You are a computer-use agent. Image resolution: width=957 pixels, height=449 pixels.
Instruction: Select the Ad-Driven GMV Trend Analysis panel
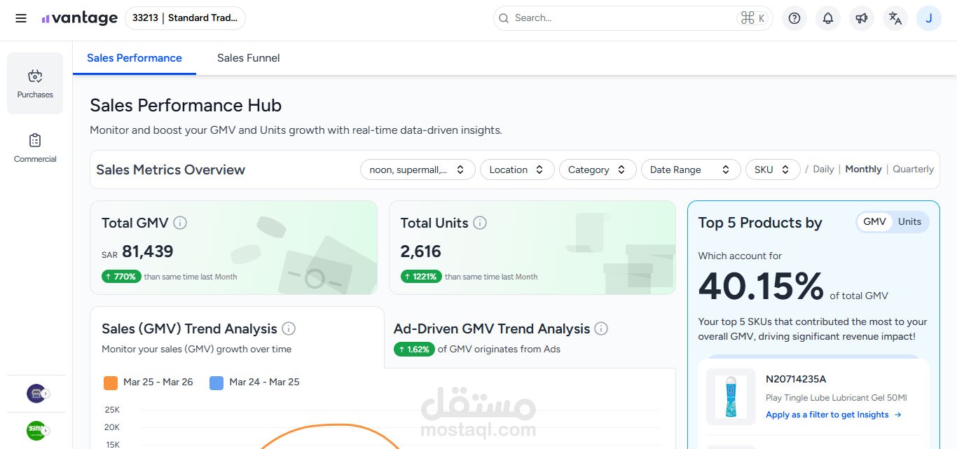click(530, 338)
